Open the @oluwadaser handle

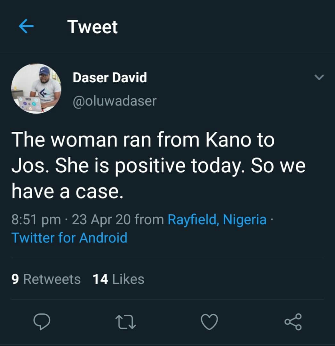coord(115,101)
